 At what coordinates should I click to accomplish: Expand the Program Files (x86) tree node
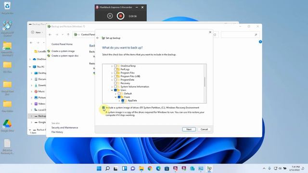pyautogui.click(x=112, y=76)
